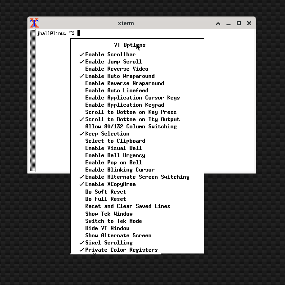This screenshot has height=285, width=285.
Task: Click the xterm title bar text
Action: point(126,23)
